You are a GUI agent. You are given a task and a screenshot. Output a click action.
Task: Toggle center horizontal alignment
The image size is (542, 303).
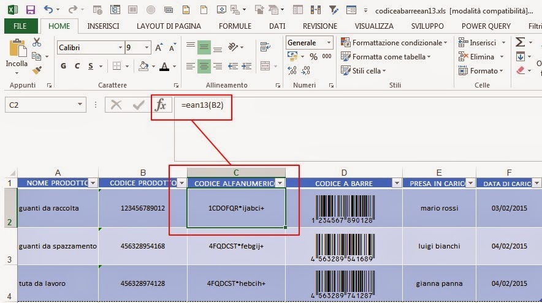click(x=204, y=66)
